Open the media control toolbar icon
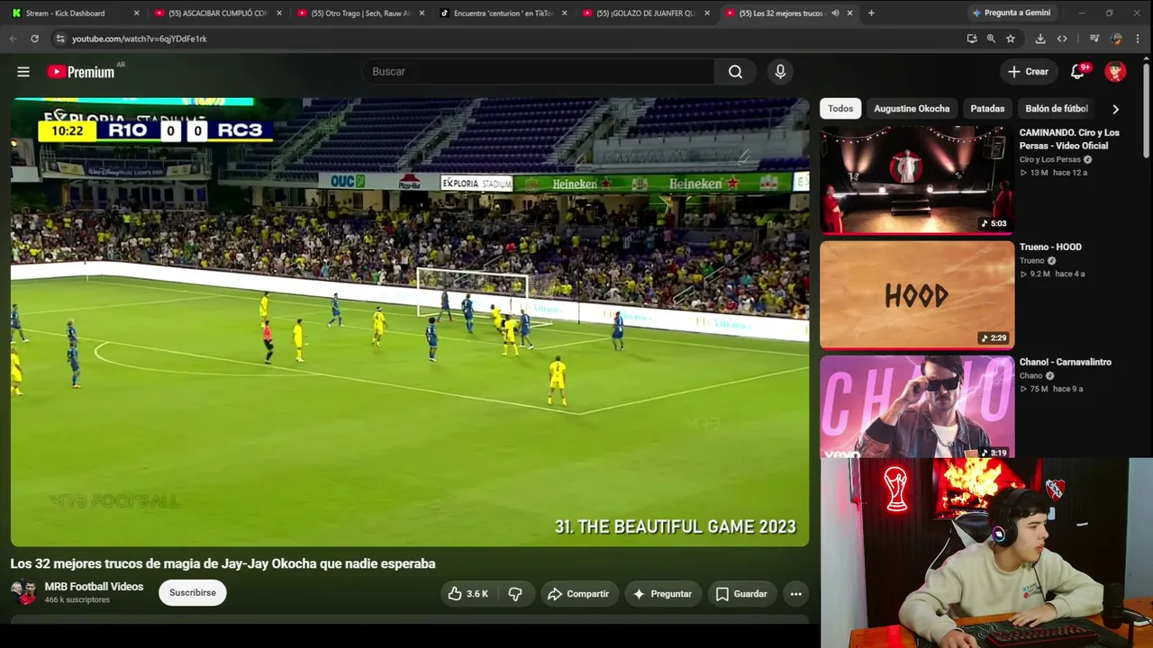The width and height of the screenshot is (1153, 648). point(1094,39)
